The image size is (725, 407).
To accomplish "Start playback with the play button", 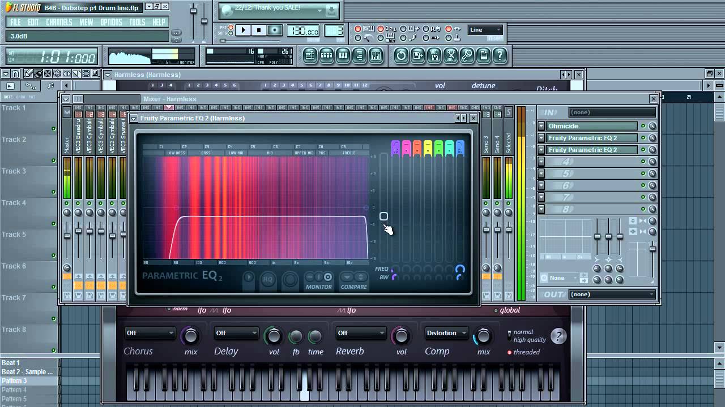I will [242, 30].
